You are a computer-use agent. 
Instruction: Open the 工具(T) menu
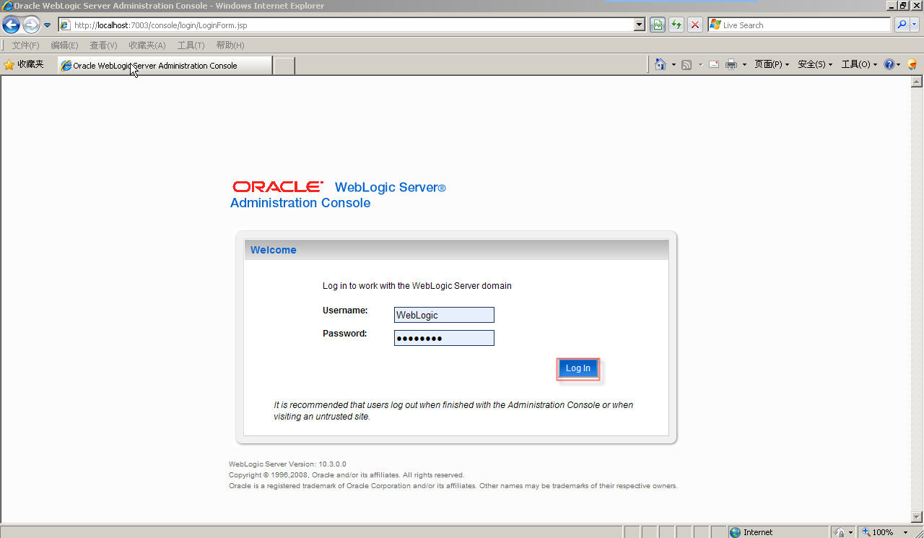click(x=191, y=45)
